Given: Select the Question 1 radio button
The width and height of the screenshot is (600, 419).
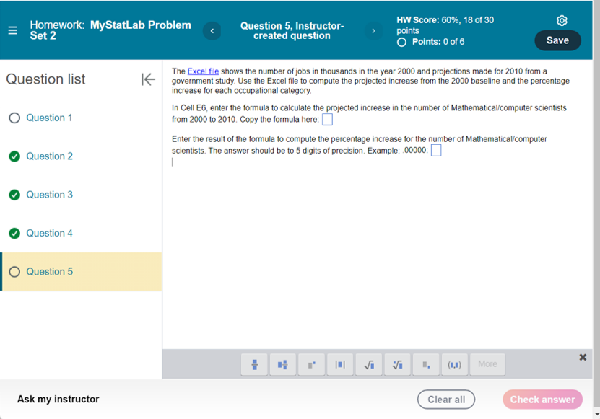Looking at the screenshot, I should pyautogui.click(x=14, y=118).
